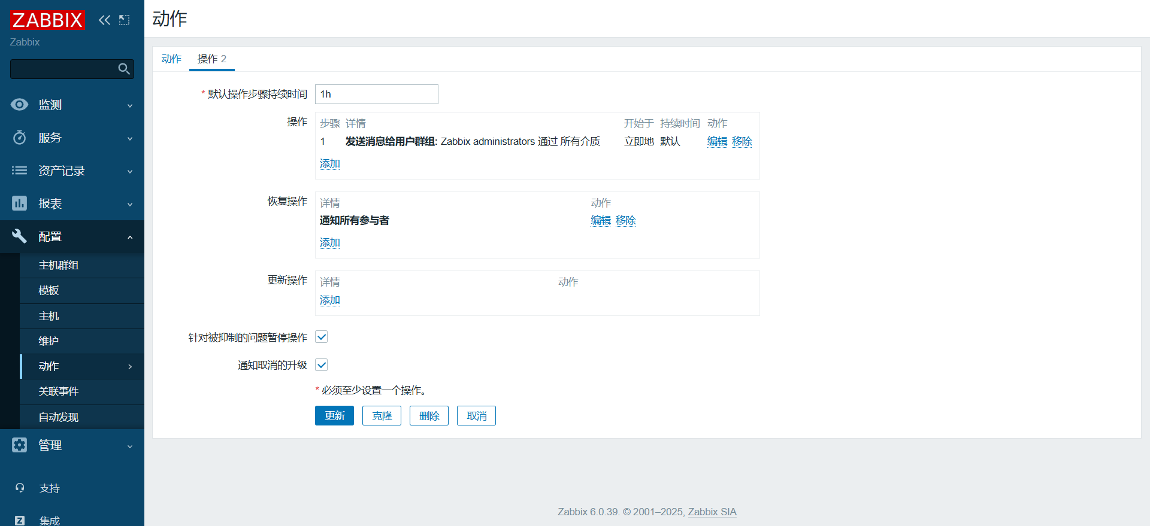Open the 报表 chart icon menu

(x=19, y=203)
